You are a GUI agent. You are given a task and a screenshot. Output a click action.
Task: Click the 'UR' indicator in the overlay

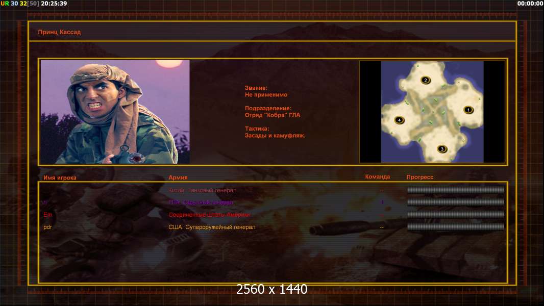[5, 4]
